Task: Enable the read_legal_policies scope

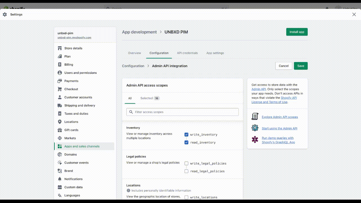Action: click(186, 171)
